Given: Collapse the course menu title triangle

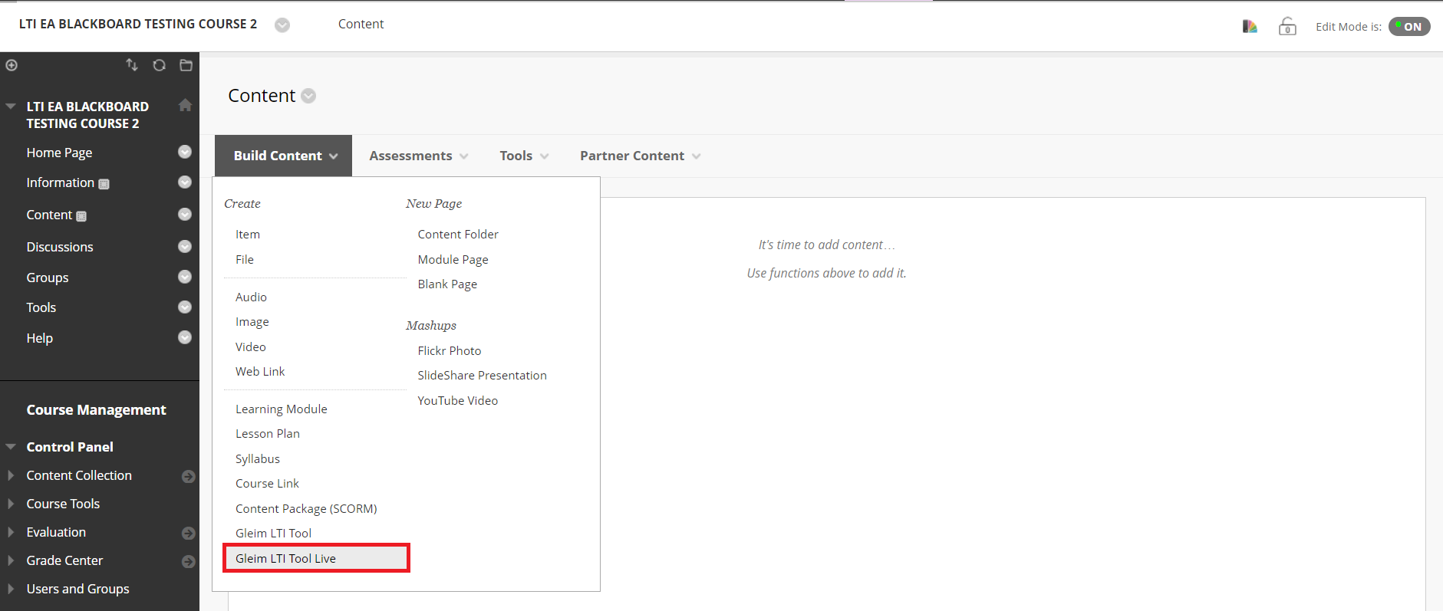Looking at the screenshot, I should [11, 106].
